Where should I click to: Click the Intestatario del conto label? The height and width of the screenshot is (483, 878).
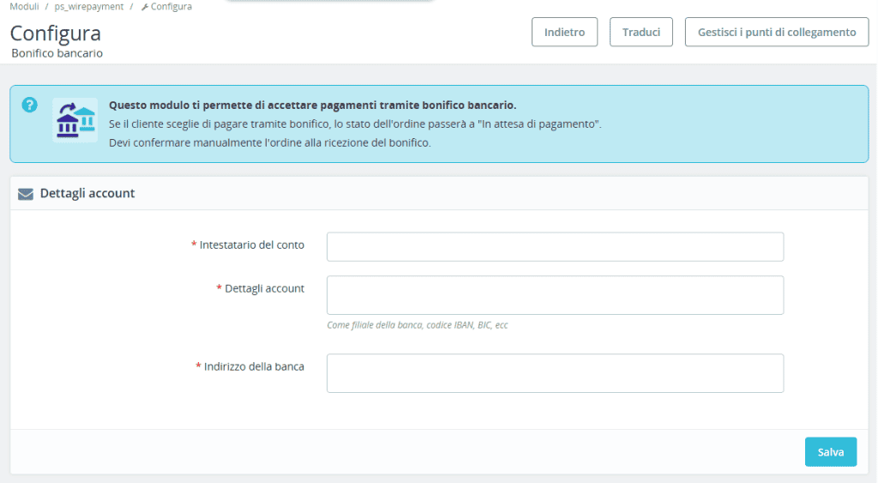click(x=251, y=245)
